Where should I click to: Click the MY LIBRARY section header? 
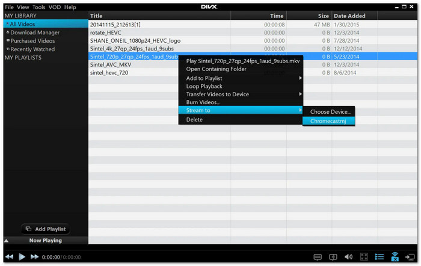pyautogui.click(x=20, y=16)
